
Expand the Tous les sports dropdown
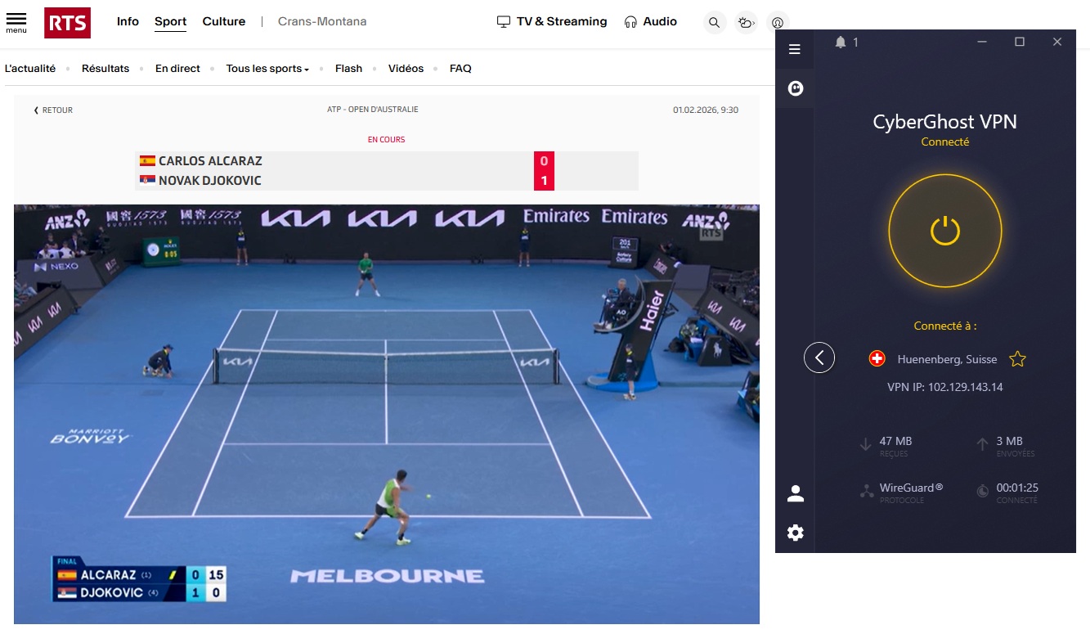point(267,69)
